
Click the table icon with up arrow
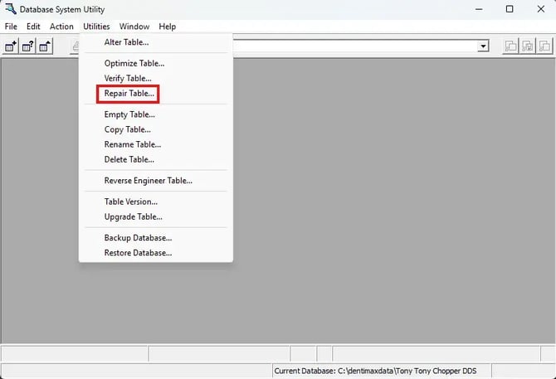pyautogui.click(x=44, y=46)
